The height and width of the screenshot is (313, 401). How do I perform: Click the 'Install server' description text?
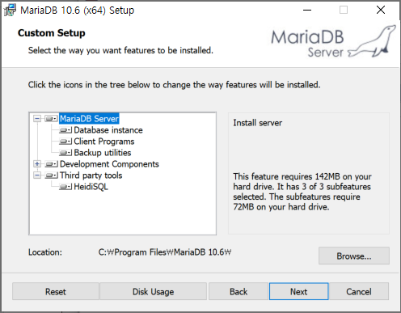[257, 123]
